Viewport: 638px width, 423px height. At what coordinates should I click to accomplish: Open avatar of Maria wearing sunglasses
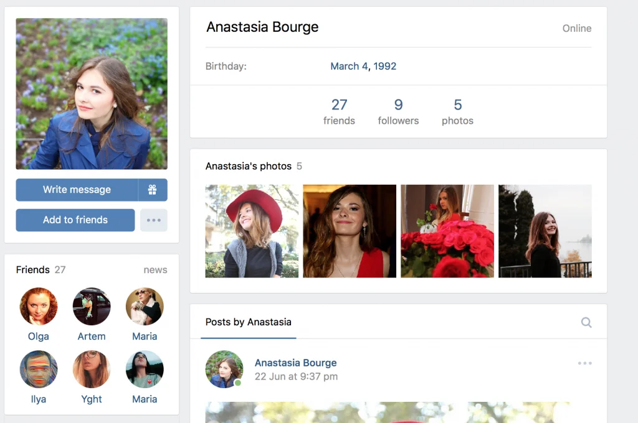tap(145, 307)
